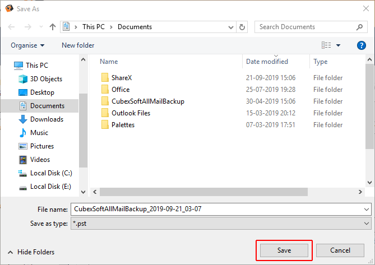Change view layout icon

326,45
